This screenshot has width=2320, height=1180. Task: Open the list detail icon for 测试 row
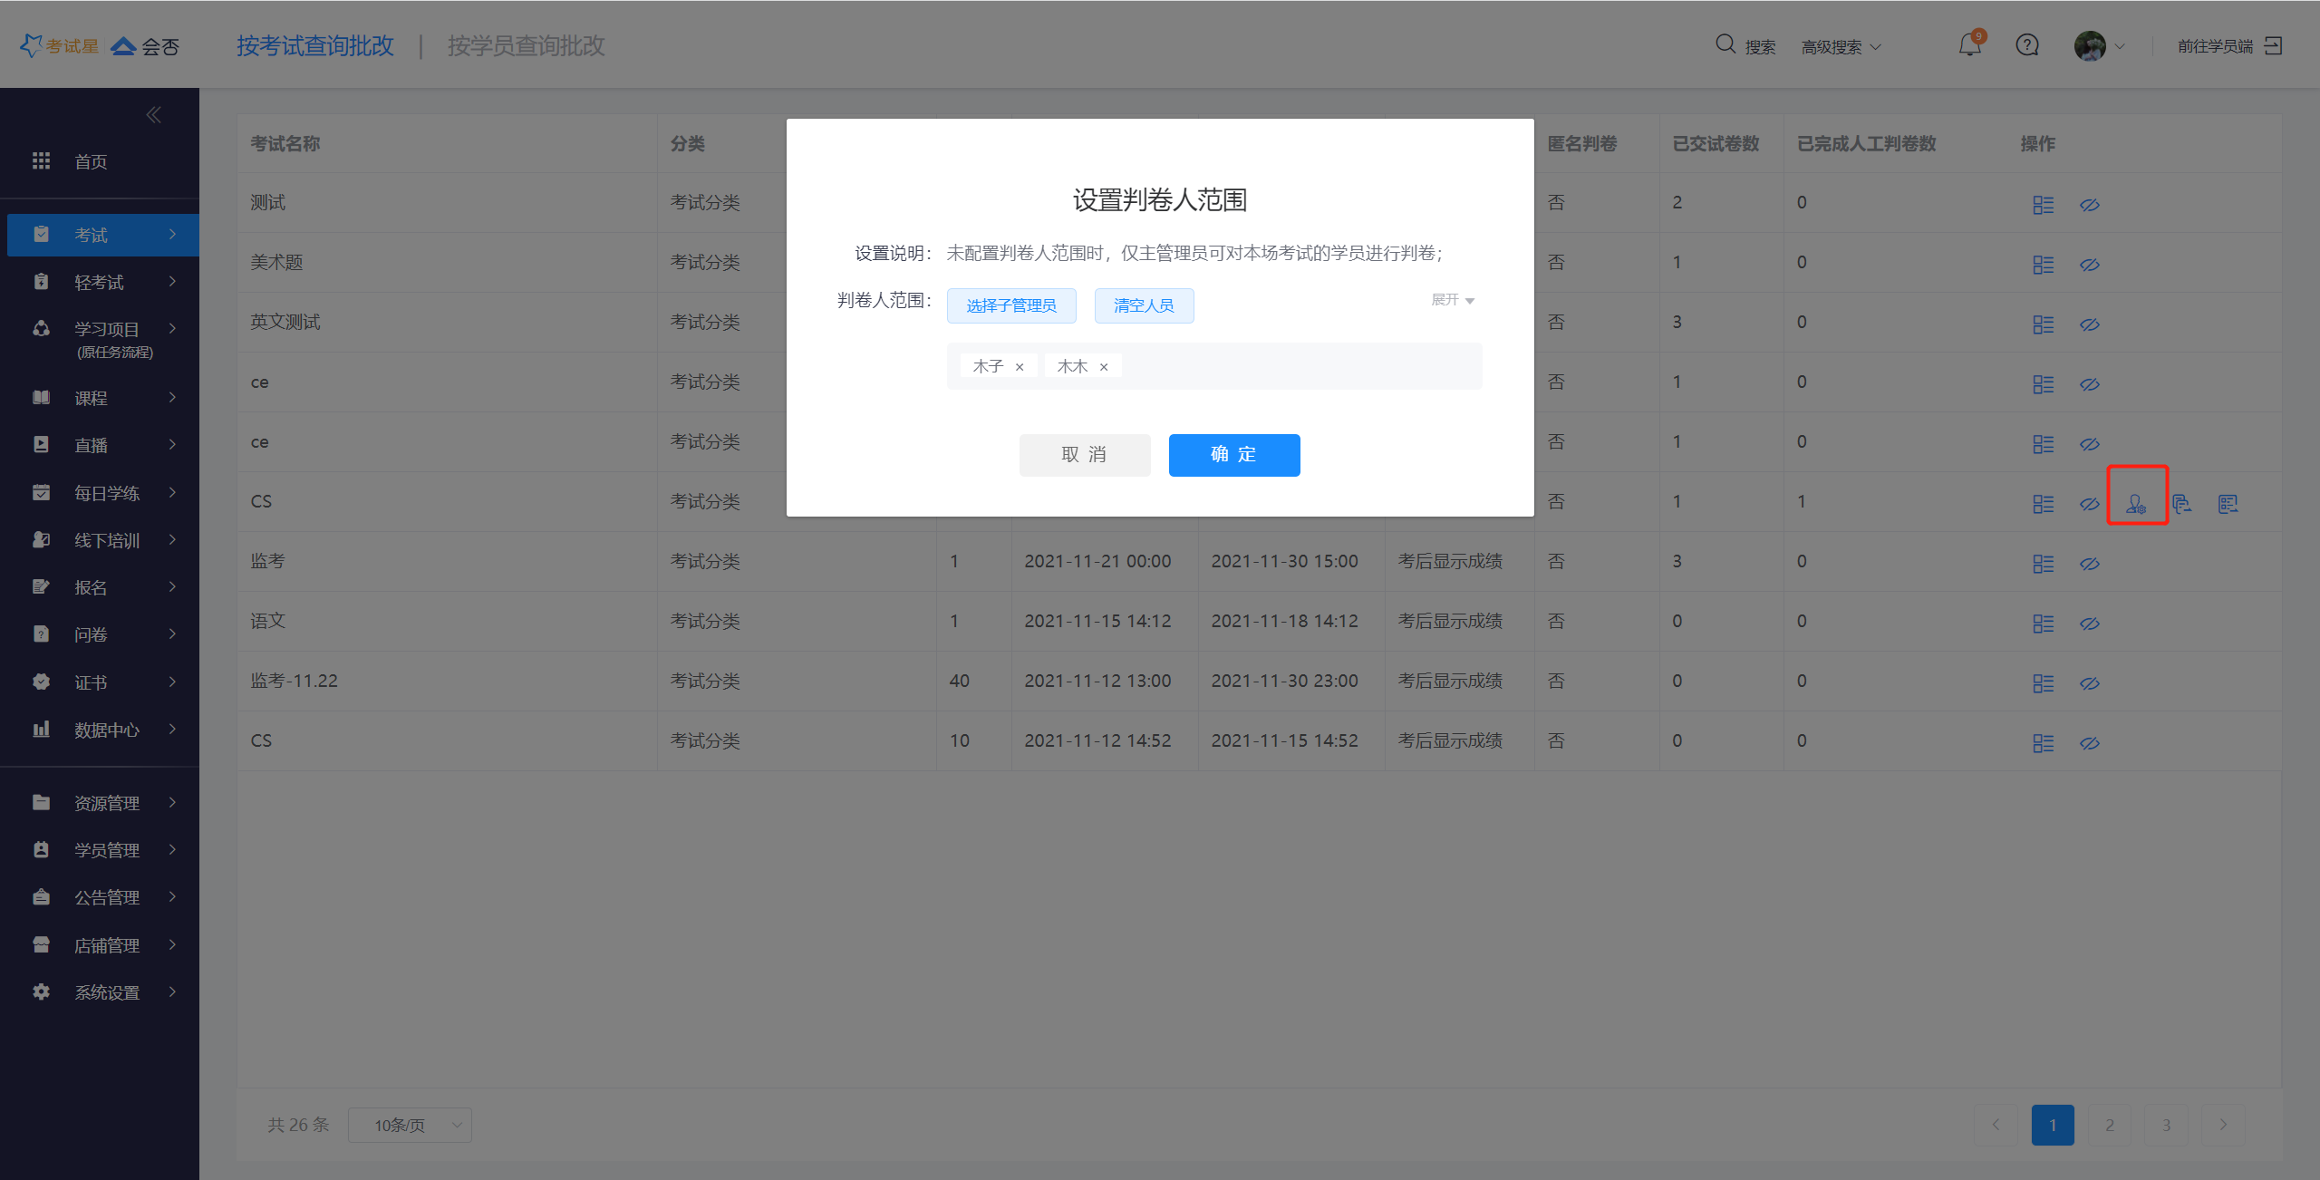(x=2043, y=205)
